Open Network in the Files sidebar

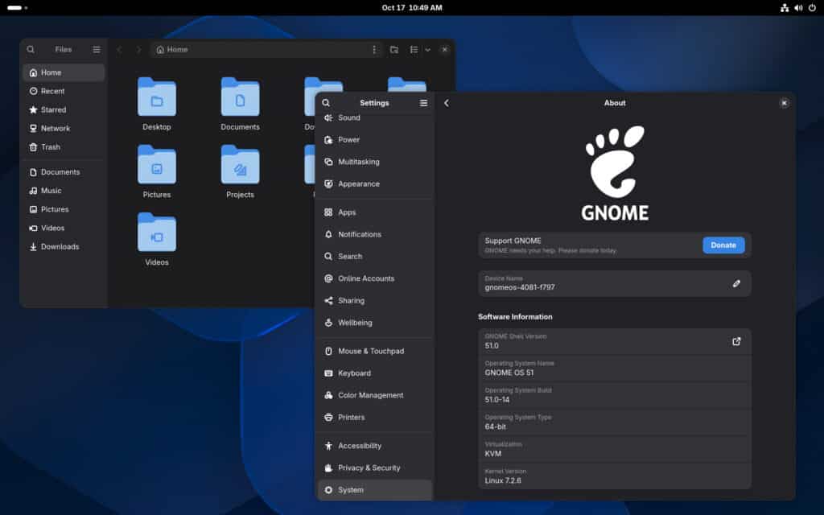point(64,128)
